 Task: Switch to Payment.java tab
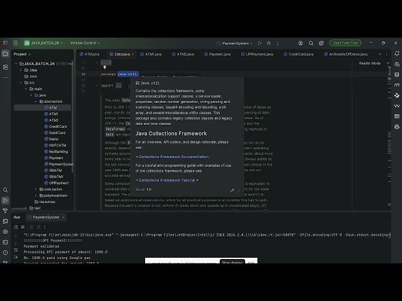pyautogui.click(x=217, y=55)
